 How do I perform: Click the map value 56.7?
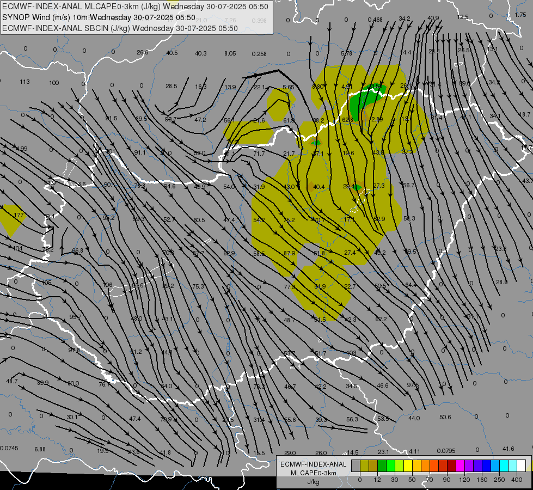coord(408,185)
